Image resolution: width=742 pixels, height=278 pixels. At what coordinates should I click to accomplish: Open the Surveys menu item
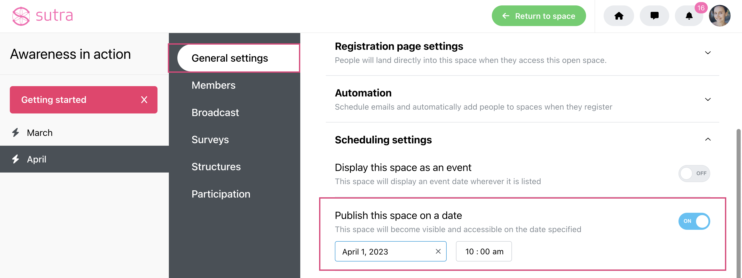pos(210,140)
